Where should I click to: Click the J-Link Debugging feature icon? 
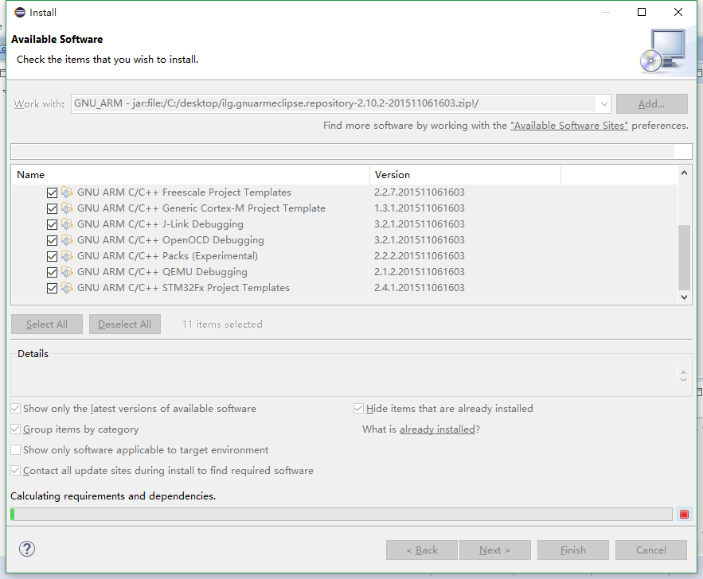tap(67, 223)
